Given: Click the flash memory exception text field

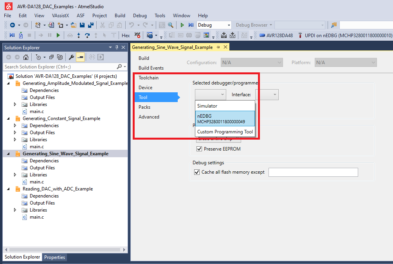Looking at the screenshot, I should click(x=313, y=172).
